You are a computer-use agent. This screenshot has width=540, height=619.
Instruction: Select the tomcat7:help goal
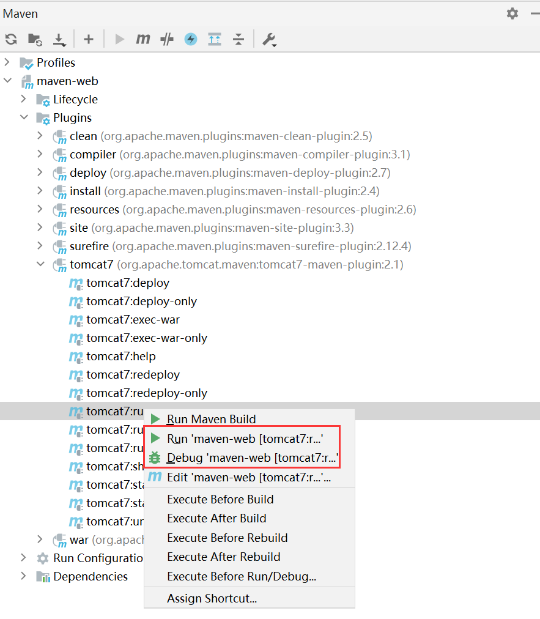pos(121,357)
